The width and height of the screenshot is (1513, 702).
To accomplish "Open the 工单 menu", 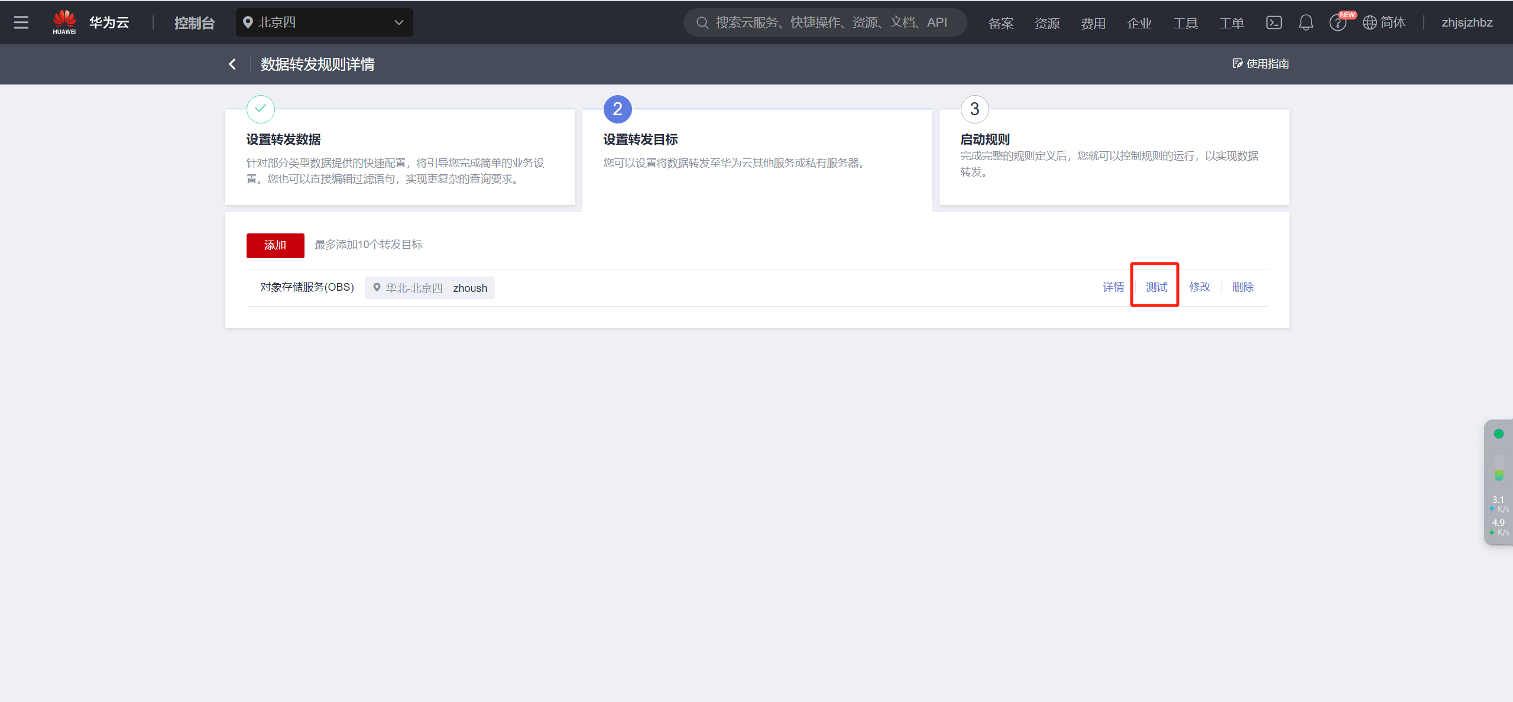I will point(1231,23).
